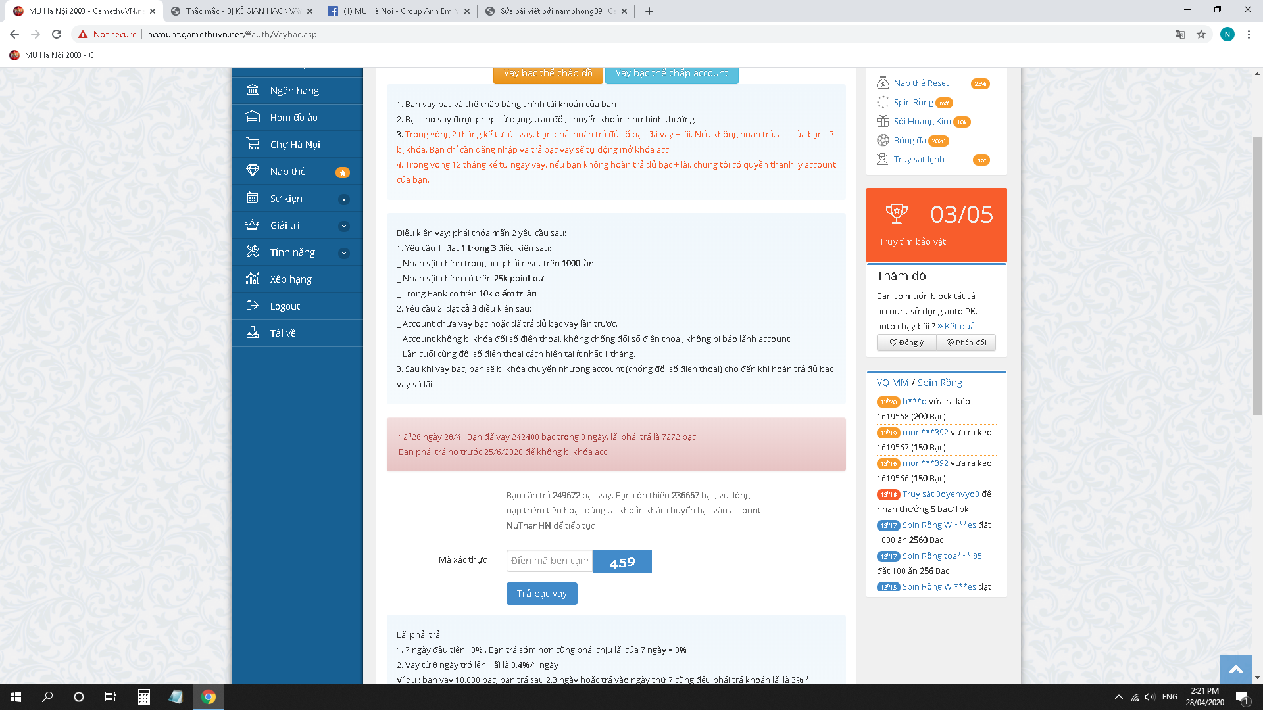Image resolution: width=1263 pixels, height=710 pixels.
Task: Focus the Mã xác thực input field
Action: click(x=549, y=561)
